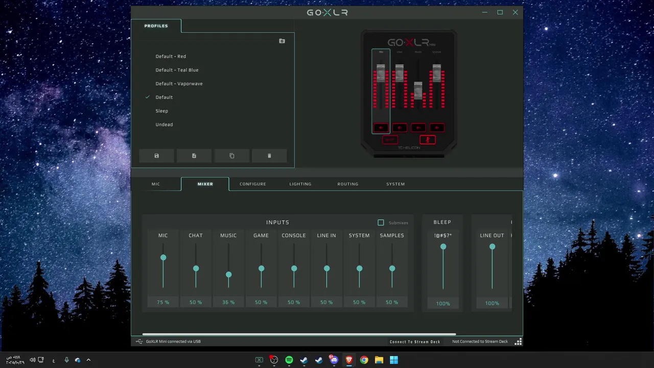
Task: Select the MIXER tab
Action: click(205, 184)
